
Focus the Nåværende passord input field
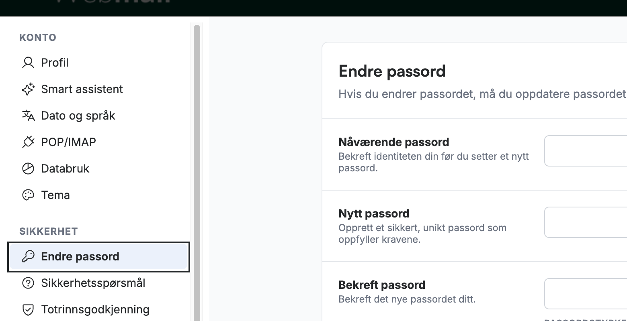point(586,151)
